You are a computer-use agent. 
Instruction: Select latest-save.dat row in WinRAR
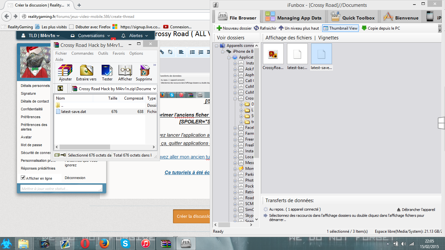106,111
